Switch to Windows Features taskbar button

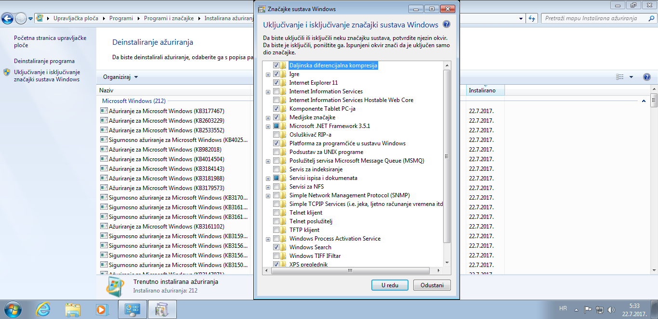[162, 309]
